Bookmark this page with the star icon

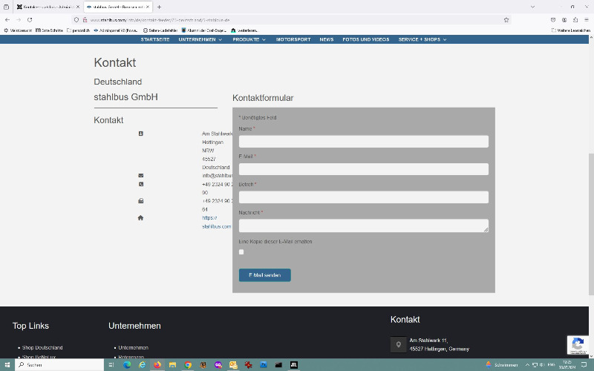click(506, 20)
